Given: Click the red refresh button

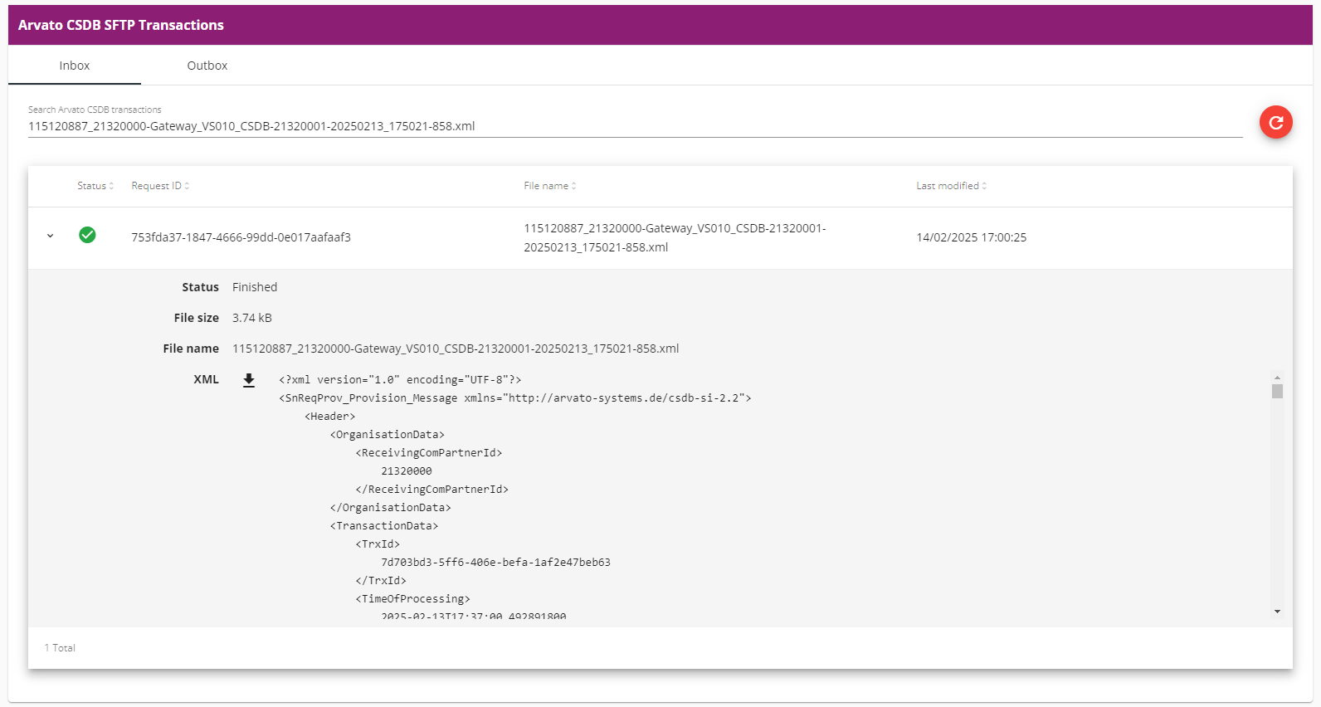Looking at the screenshot, I should pyautogui.click(x=1275, y=122).
